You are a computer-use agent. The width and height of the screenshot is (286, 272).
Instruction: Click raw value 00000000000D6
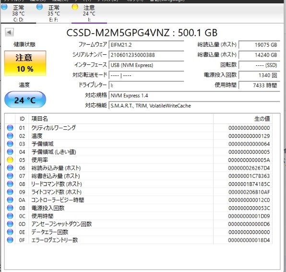249,224
